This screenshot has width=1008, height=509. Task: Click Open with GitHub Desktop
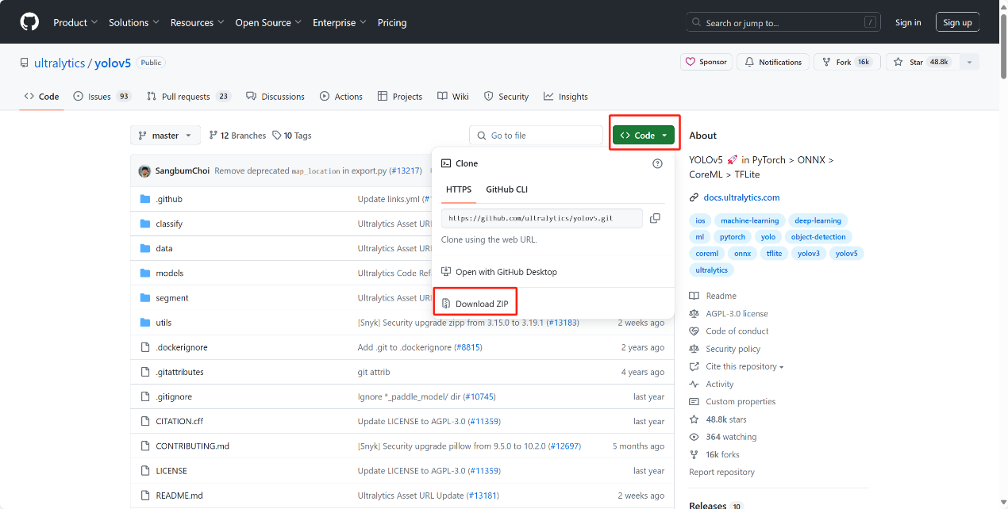pyautogui.click(x=499, y=272)
